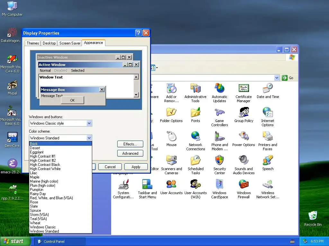Collapse the Color scheme dropdown arrow
Image resolution: width=329 pixels, height=246 pixels.
pos(89,138)
